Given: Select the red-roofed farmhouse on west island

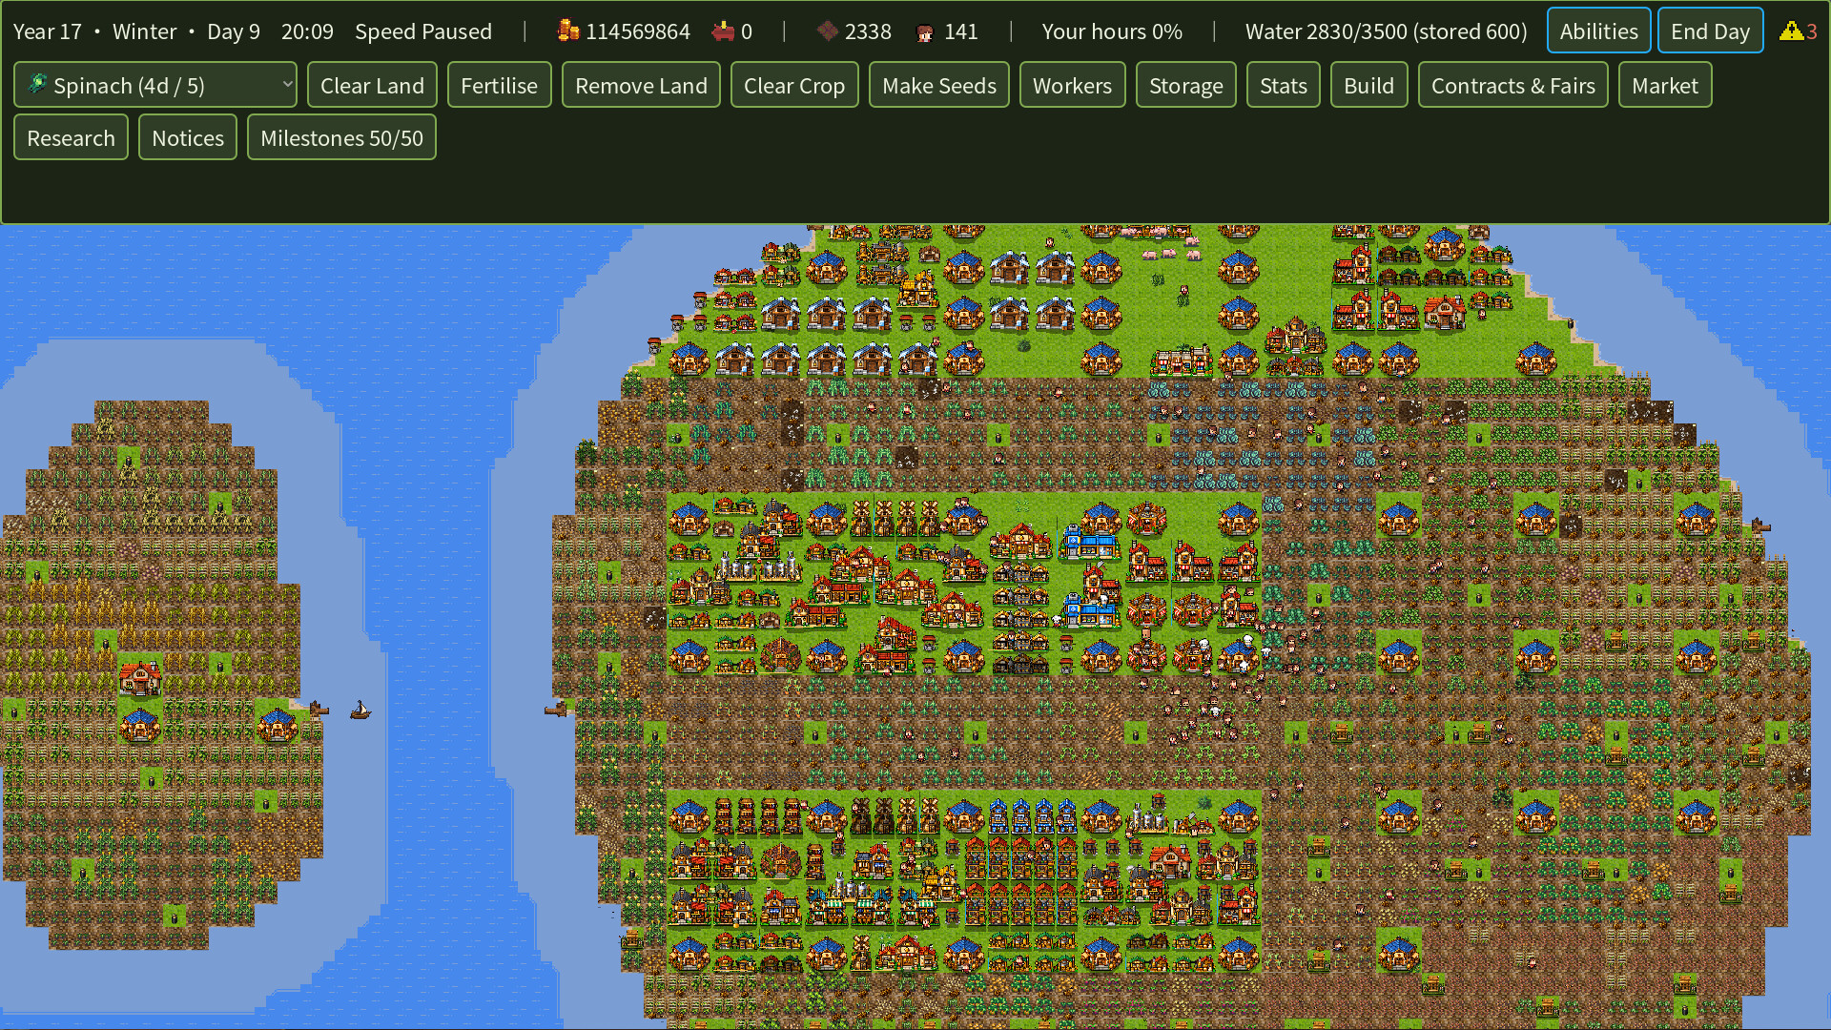Looking at the screenshot, I should 140,677.
